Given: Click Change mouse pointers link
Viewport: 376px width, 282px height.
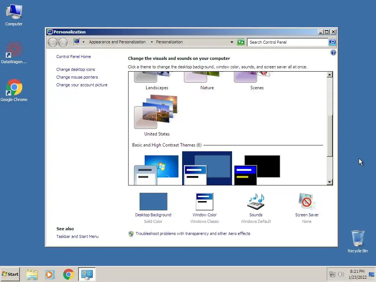Looking at the screenshot, I should [x=77, y=77].
